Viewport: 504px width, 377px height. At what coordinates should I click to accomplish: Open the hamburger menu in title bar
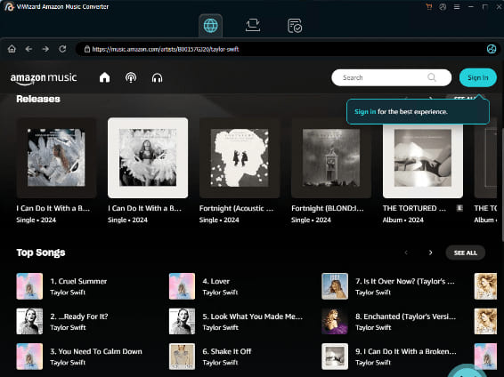(457, 7)
